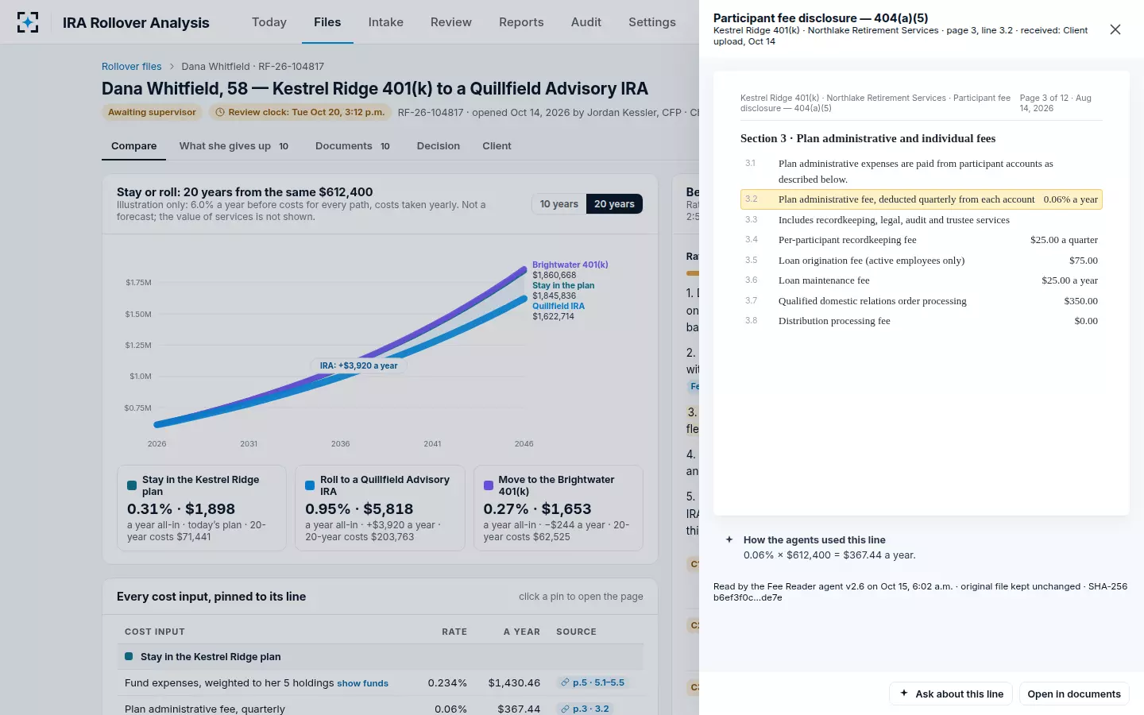
Task: Click line 3.7 Qualified domestic relations order processing
Action: 922,301
